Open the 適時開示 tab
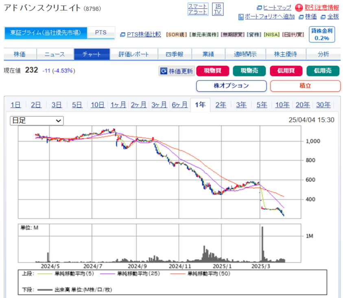 pos(245,54)
